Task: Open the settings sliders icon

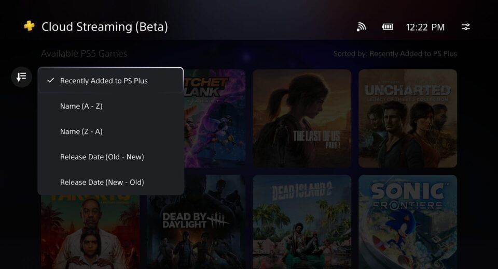Action: tap(466, 27)
